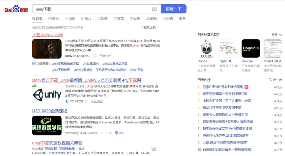Screen dimensions: 285x156
Task: Open the Unity官方下载 PC下载网 result
Action: [87, 80]
